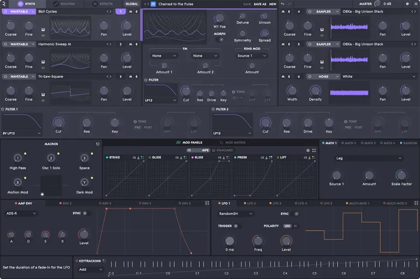420x279 pixels.
Task: Open the hamburger menu at top right
Action: (x=416, y=4)
